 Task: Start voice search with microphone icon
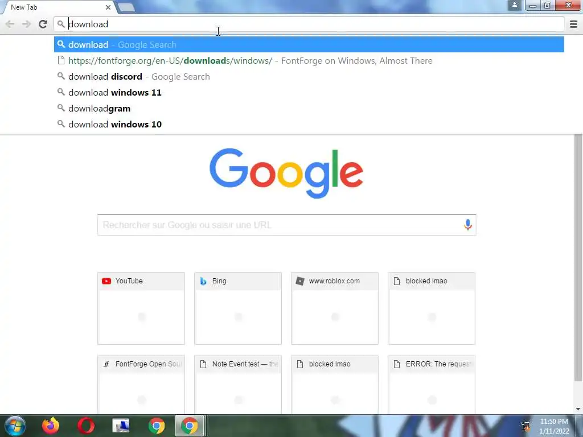468,225
